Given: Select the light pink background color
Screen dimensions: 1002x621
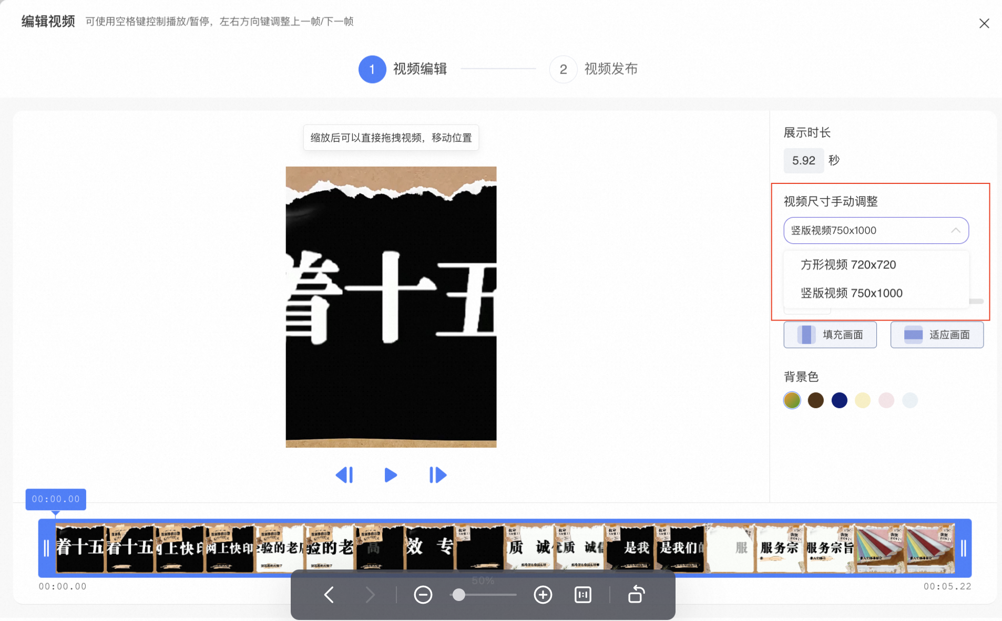Looking at the screenshot, I should [886, 400].
